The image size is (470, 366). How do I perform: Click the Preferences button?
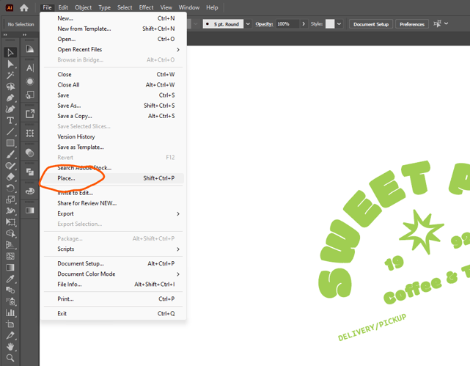point(412,24)
